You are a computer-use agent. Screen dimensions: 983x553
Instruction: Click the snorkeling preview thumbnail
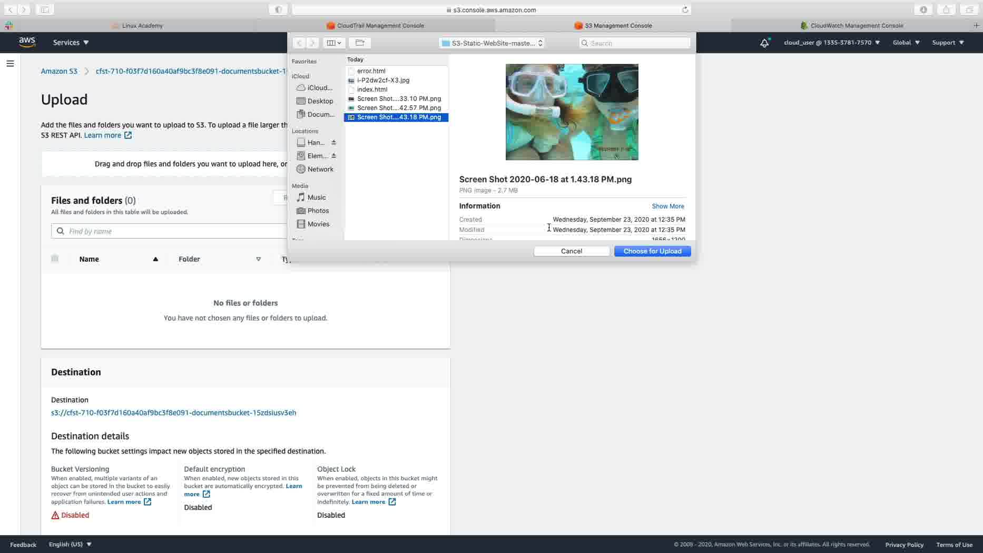[572, 112]
